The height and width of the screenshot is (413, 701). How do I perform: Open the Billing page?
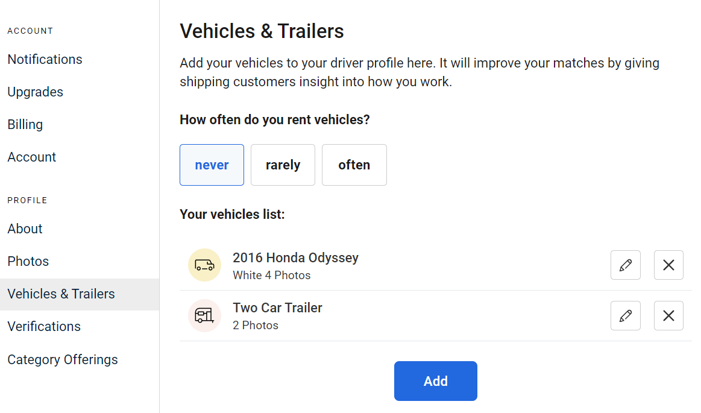[x=25, y=125]
